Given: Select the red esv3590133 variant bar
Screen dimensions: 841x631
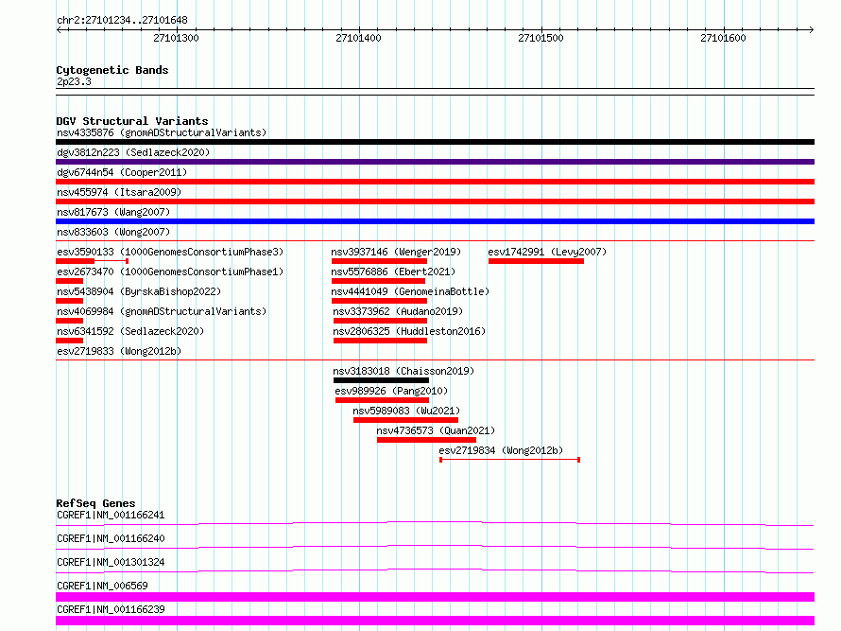Looking at the screenshot, I should click(75, 261).
